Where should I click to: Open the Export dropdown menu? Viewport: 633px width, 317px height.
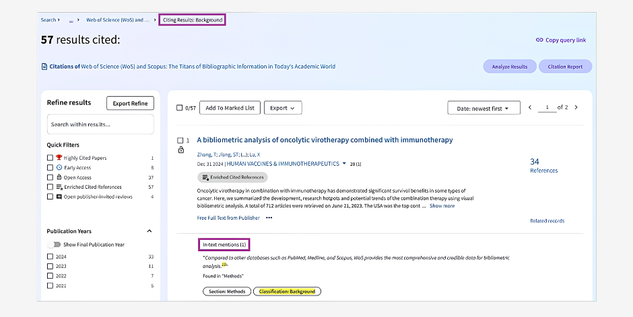[x=283, y=108]
